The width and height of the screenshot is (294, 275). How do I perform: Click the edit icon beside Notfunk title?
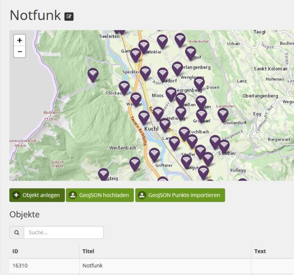[x=69, y=16]
